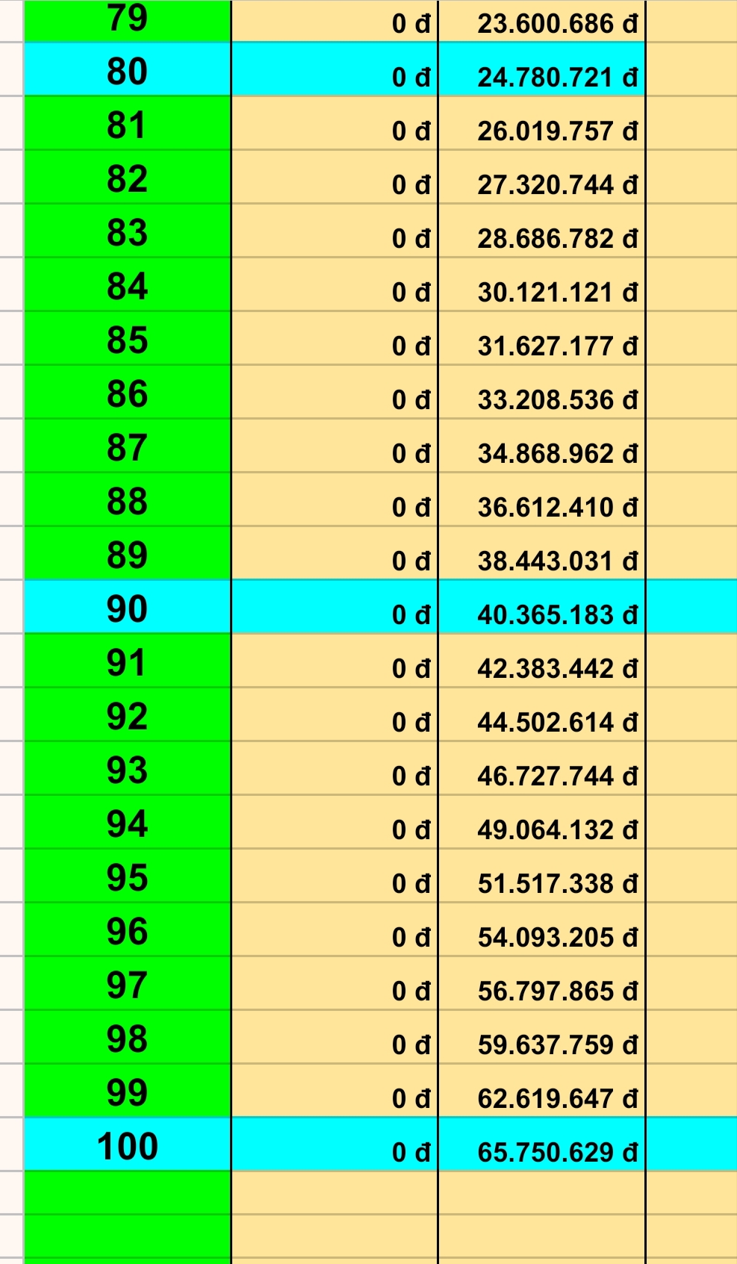Screen dimensions: 737x1264
Task: Select the green cell numbered 95
Action: [x=127, y=878]
